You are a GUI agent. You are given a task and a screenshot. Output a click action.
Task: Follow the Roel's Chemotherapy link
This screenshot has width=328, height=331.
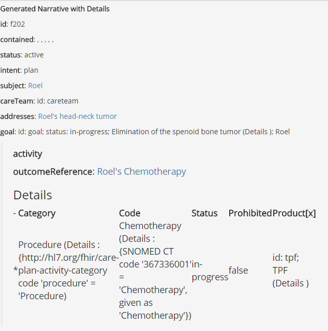click(x=141, y=172)
